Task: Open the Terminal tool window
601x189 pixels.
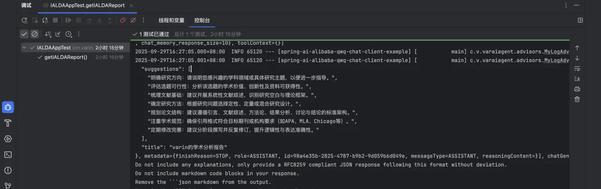Action: (x=8, y=154)
